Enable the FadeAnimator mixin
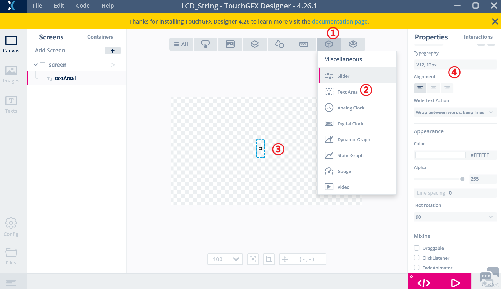The width and height of the screenshot is (501, 289). pyautogui.click(x=417, y=268)
